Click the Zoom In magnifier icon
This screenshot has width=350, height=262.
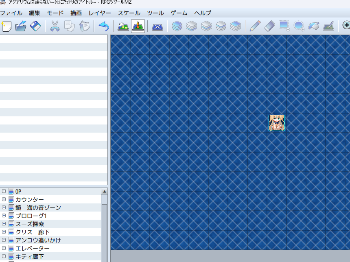pos(346,25)
